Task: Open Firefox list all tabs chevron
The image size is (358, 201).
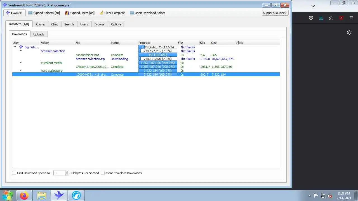Action: 313,6
